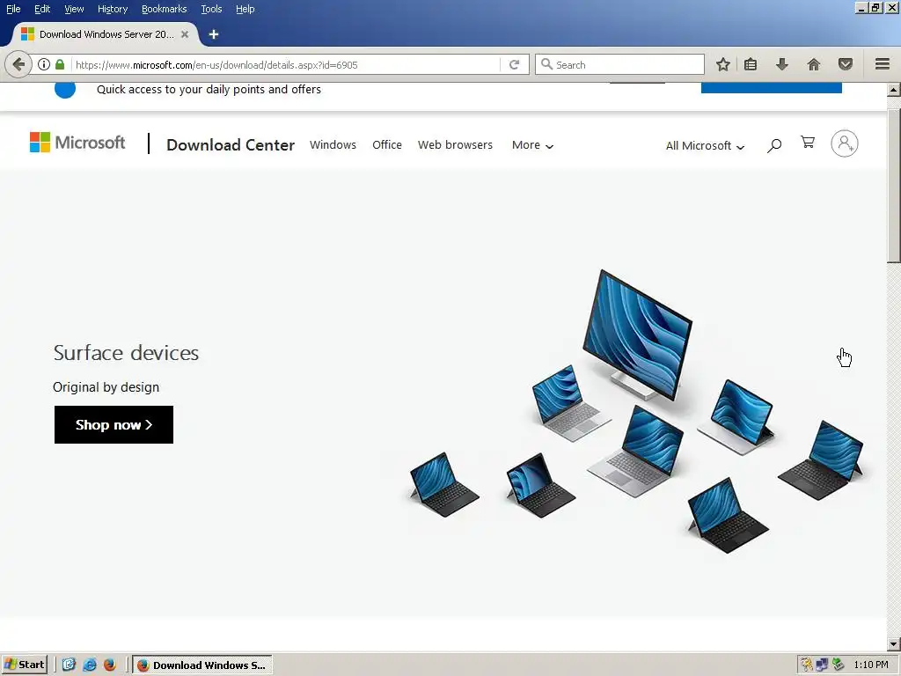Open the Firefox hamburger menu

[x=883, y=64]
